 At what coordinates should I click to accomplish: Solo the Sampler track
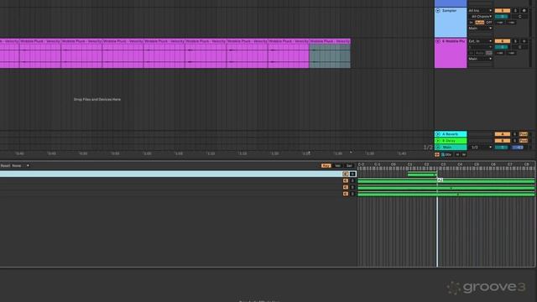click(515, 11)
